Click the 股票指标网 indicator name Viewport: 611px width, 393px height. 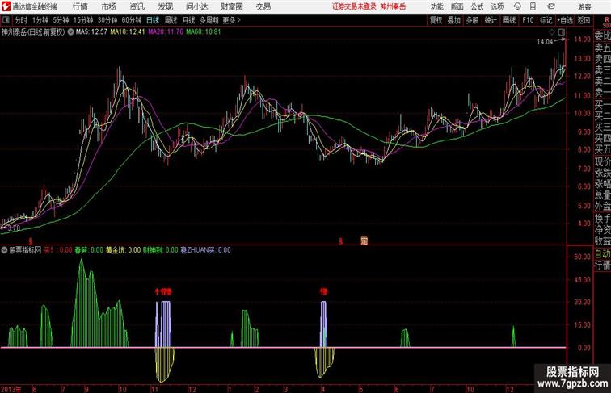(25, 250)
